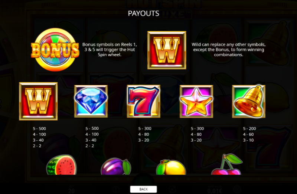Click the yellow lemon symbol
Image resolution: width=297 pixels, height=194 pixels.
tap(171, 167)
